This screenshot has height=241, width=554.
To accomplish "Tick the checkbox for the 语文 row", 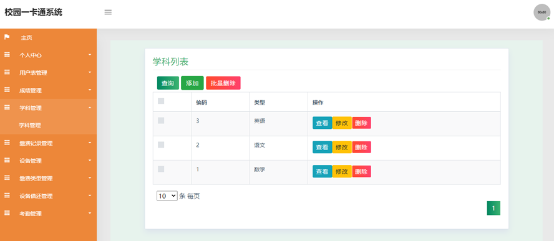I will [x=161, y=144].
